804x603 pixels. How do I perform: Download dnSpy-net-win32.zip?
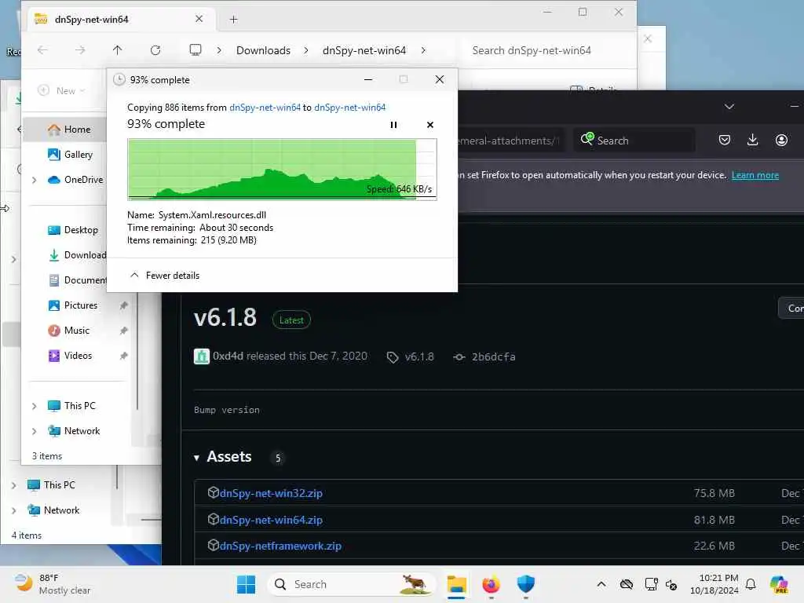point(271,493)
